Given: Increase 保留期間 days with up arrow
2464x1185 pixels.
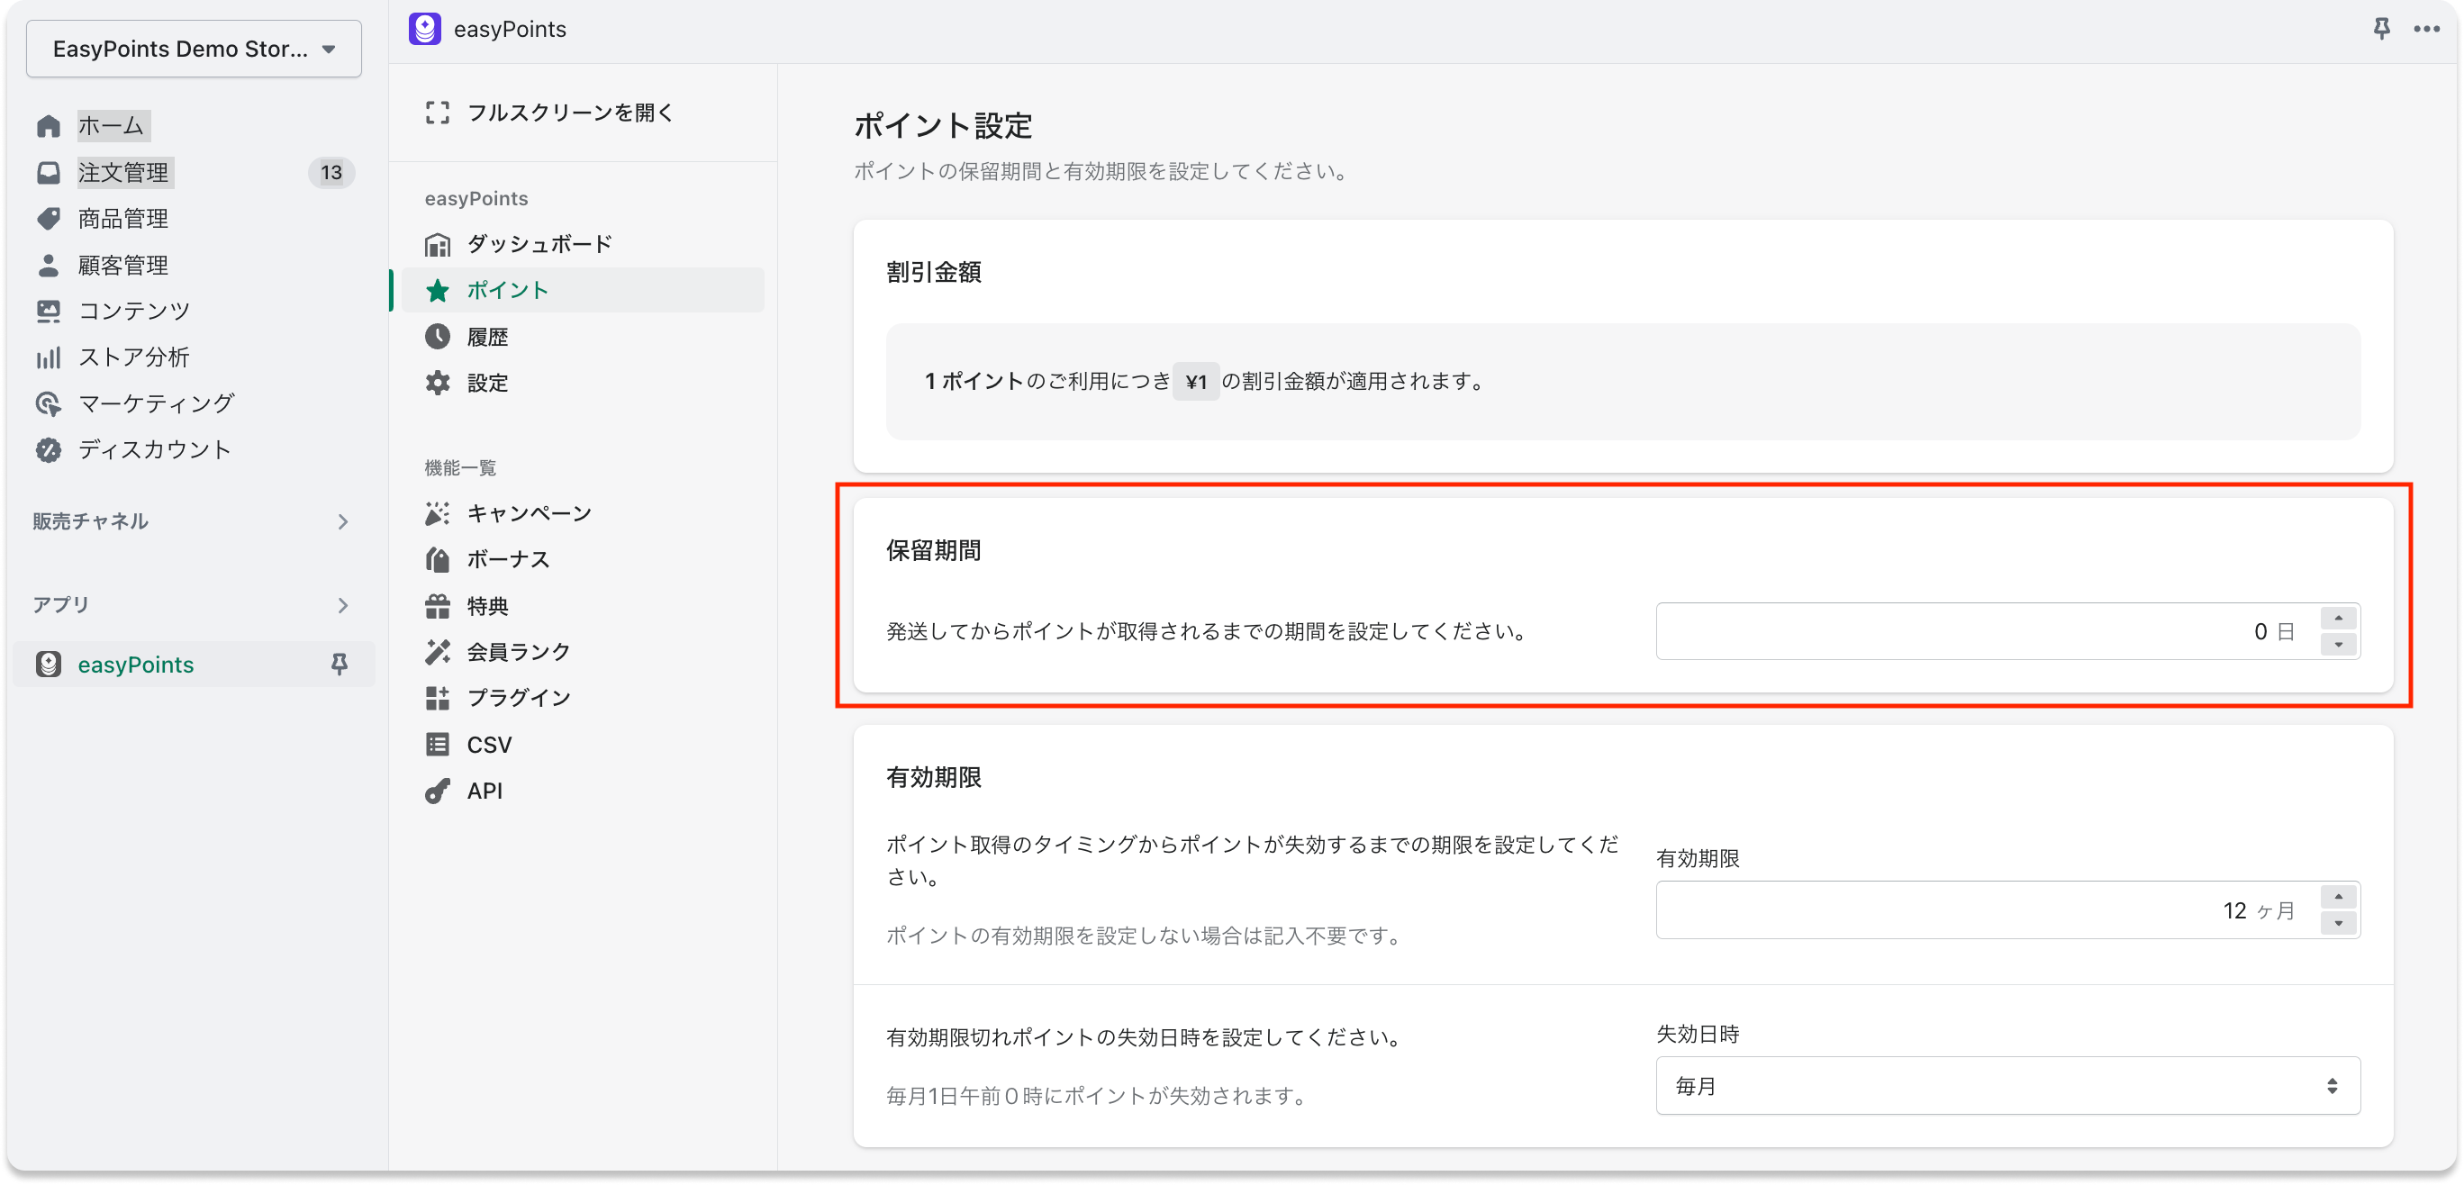Looking at the screenshot, I should click(2339, 618).
